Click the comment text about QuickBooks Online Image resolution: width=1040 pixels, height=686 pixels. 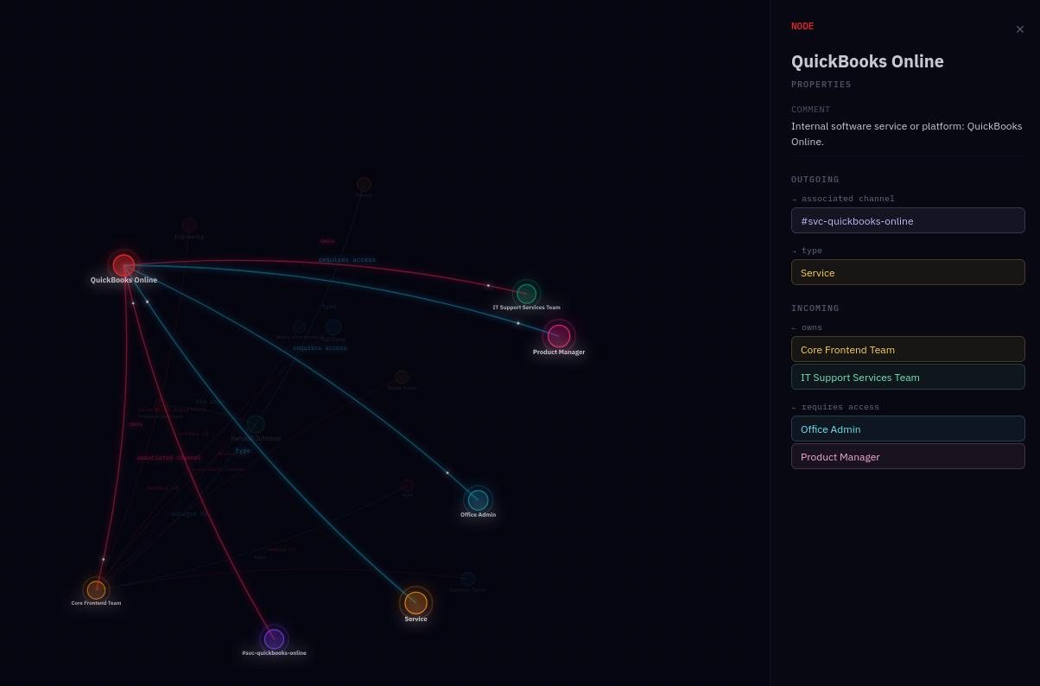coord(907,133)
